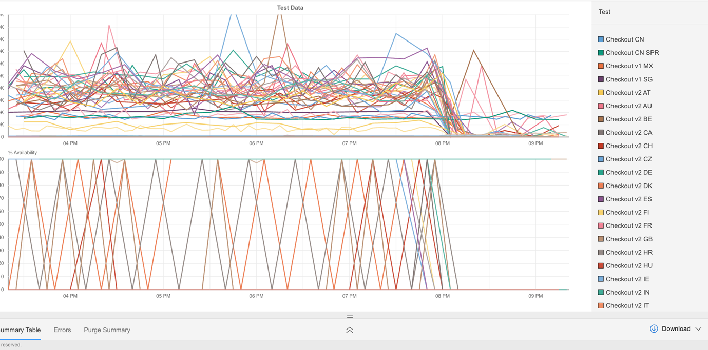Select the Summary Table tab

click(x=21, y=330)
